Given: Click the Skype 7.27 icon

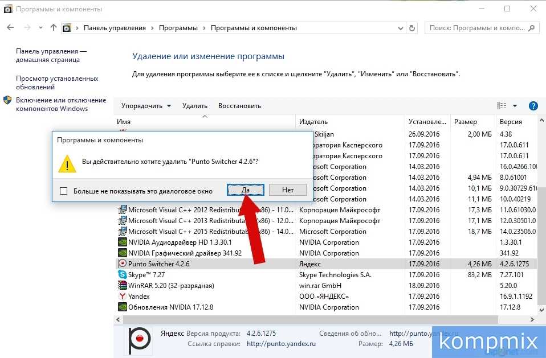Looking at the screenshot, I should [122, 274].
